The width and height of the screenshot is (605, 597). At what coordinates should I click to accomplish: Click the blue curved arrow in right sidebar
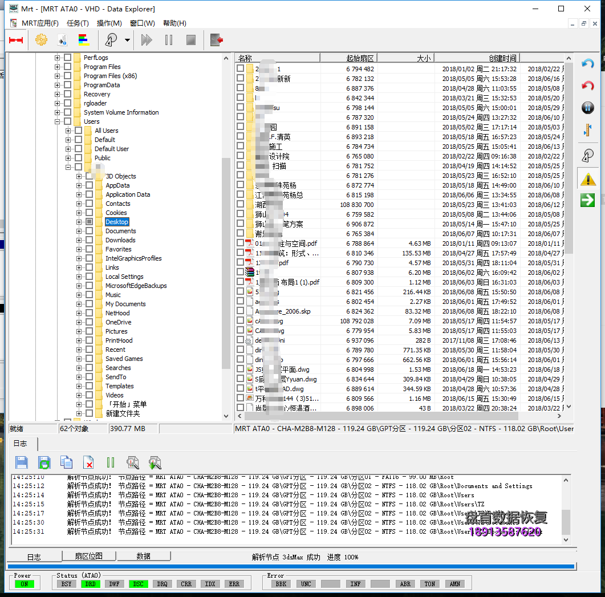pos(587,64)
